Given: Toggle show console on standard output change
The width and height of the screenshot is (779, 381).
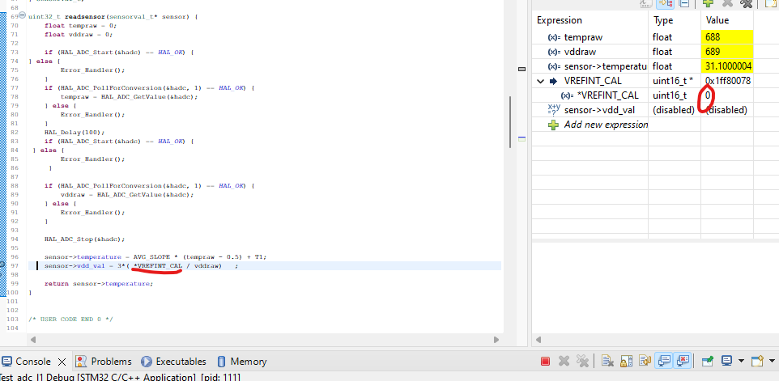Looking at the screenshot, I should pos(666,361).
